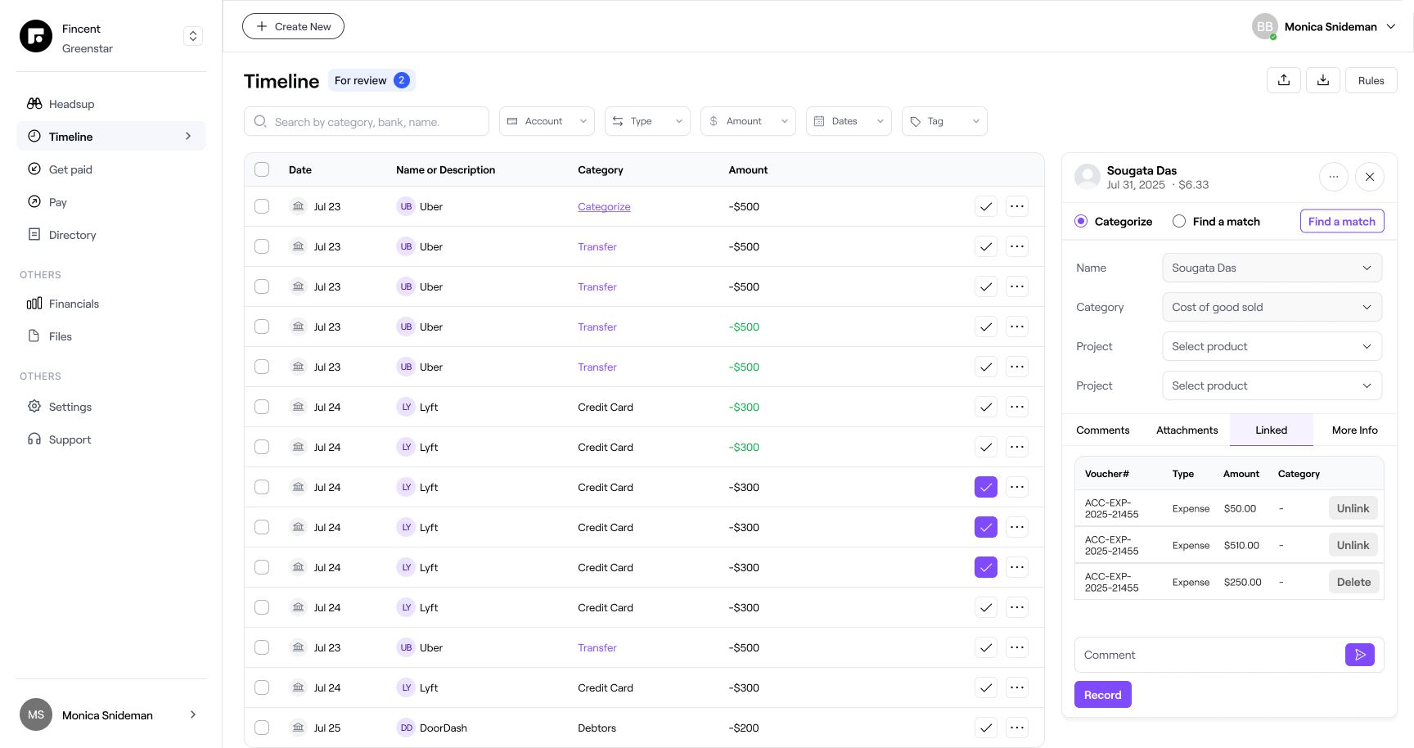Open the Account filter dropdown
Image resolution: width=1414 pixels, height=748 pixels.
[547, 121]
